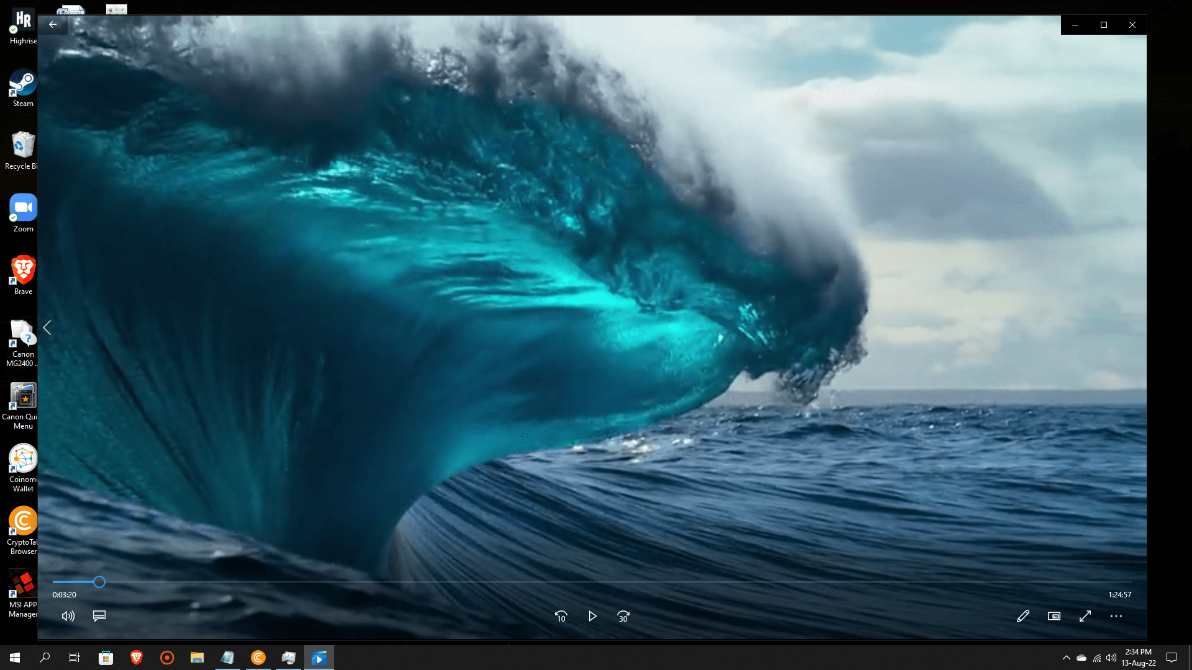Toggle full screen playback
1192x670 pixels.
tap(1085, 616)
